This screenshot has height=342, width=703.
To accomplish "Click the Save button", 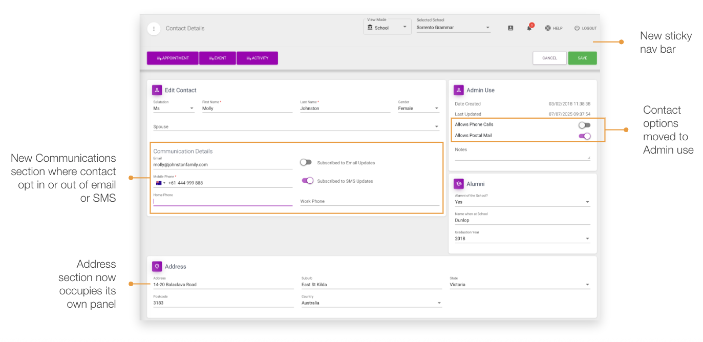I will (x=582, y=58).
